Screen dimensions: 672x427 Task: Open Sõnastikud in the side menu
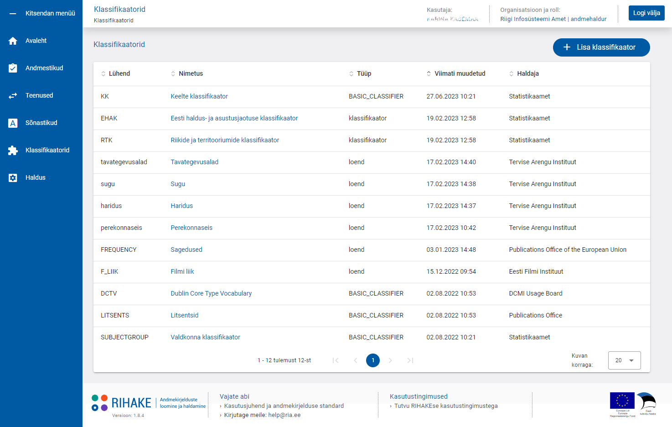tap(41, 123)
